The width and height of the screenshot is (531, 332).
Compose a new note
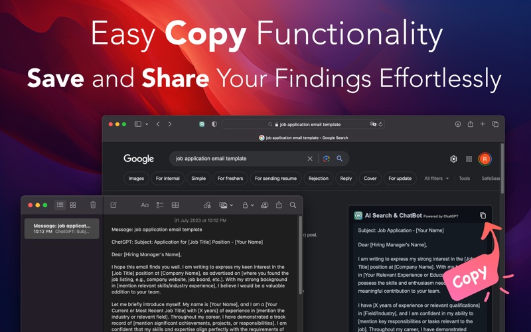(x=114, y=205)
